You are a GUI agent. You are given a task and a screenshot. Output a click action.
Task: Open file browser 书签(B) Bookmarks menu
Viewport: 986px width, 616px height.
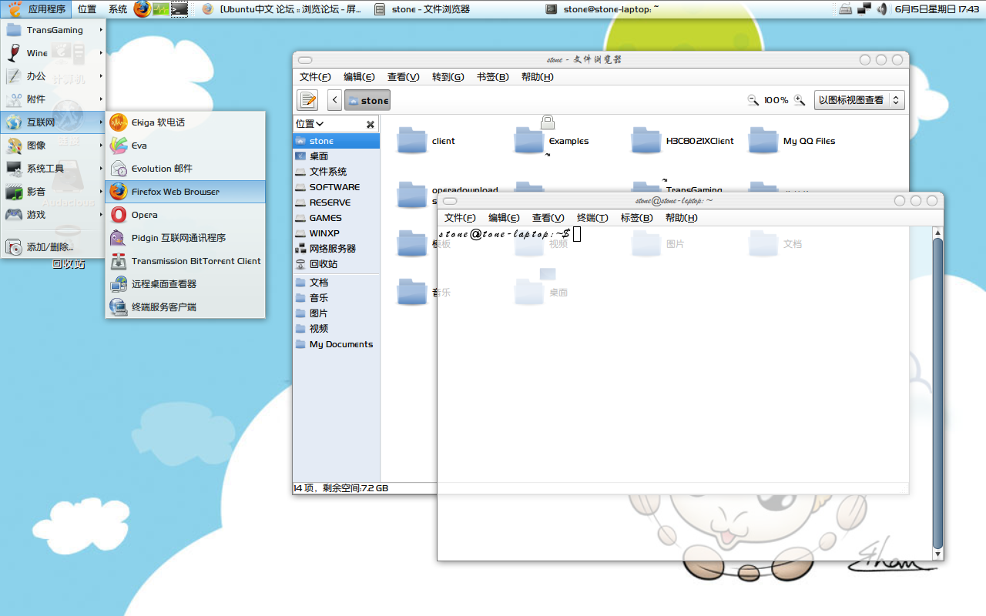pyautogui.click(x=492, y=77)
